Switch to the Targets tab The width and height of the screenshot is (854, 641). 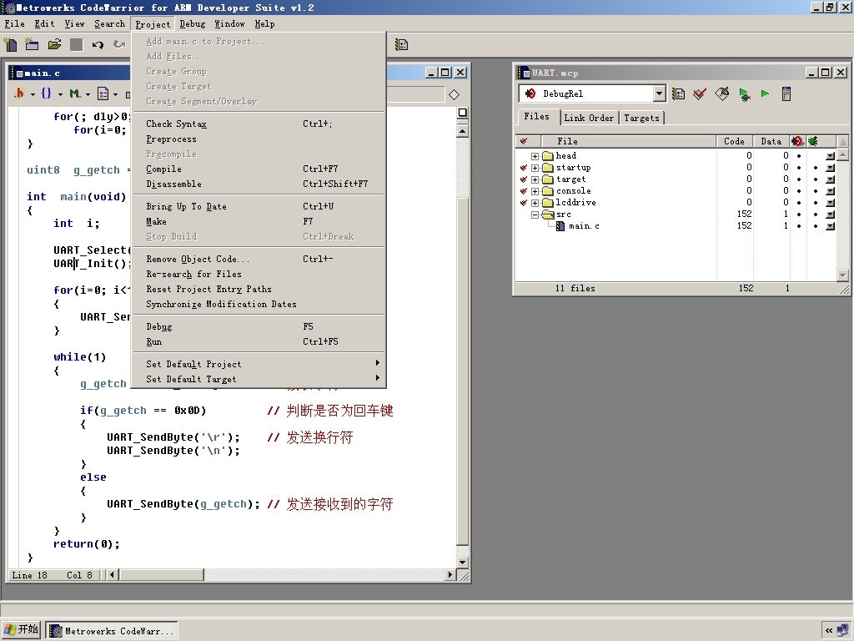[x=641, y=118]
